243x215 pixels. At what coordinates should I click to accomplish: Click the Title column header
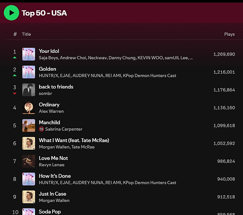click(26, 34)
